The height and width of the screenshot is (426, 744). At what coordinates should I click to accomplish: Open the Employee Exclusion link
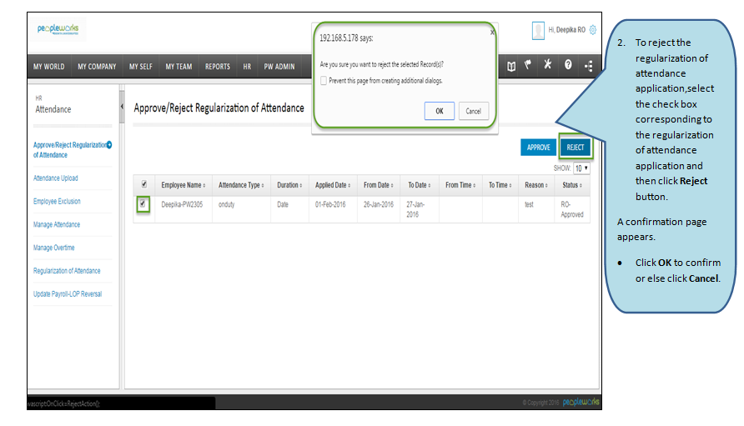(x=57, y=202)
